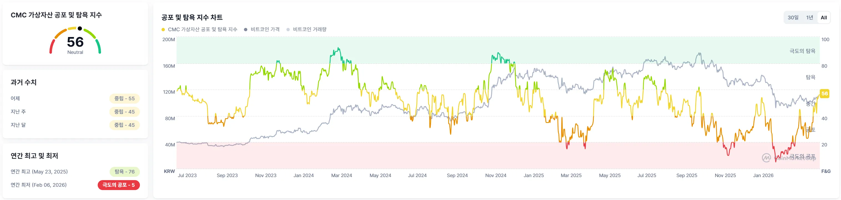The image size is (841, 200).
Task: Click the 극도의 탐욕 zone label on chart
Action: [x=802, y=51]
